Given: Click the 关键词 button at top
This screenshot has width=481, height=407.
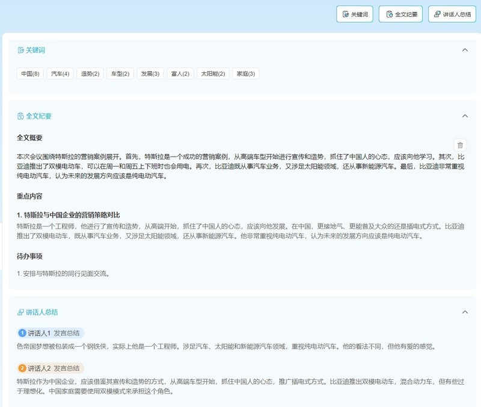Looking at the screenshot, I should (x=355, y=14).
